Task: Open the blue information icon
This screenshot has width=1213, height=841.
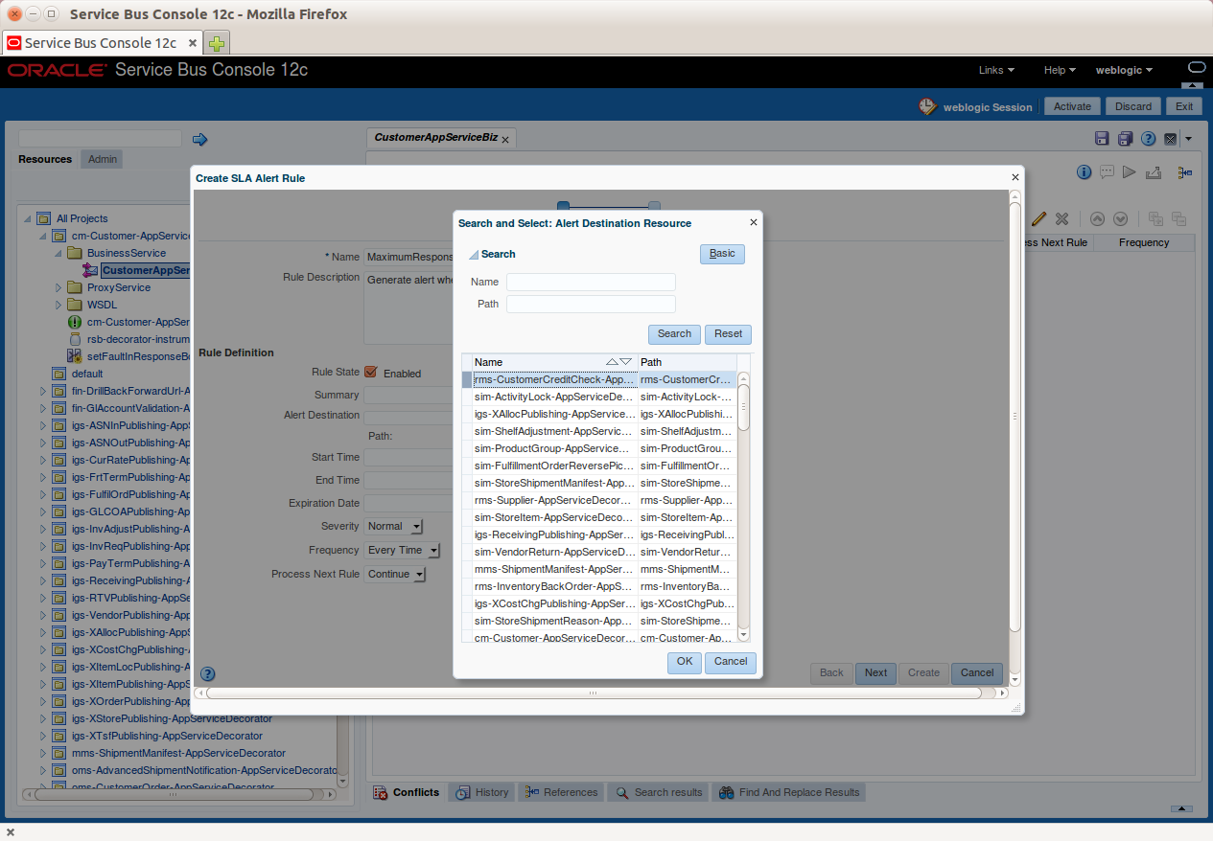Action: (1084, 172)
